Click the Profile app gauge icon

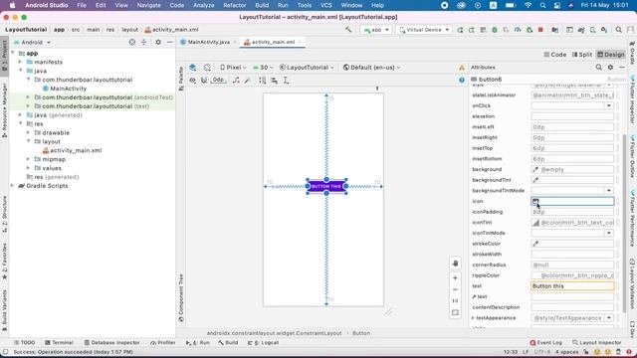[518, 30]
